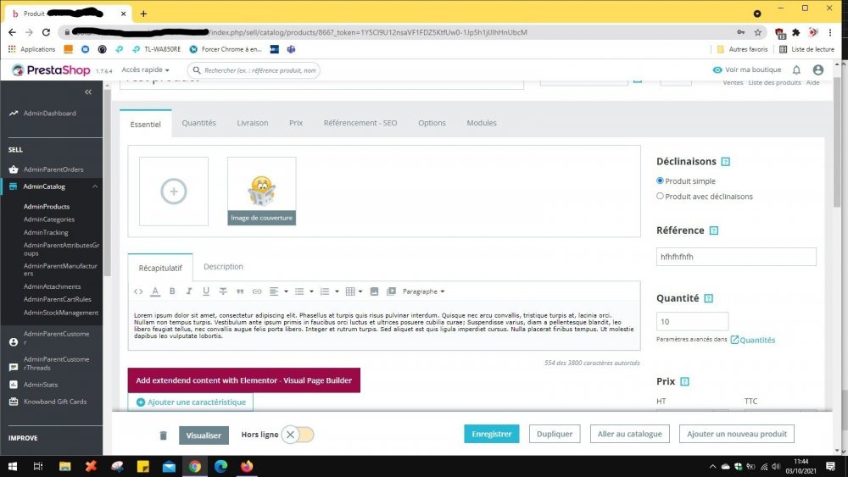The image size is (848, 477).
Task: Open notifications bell icon
Action: point(796,69)
